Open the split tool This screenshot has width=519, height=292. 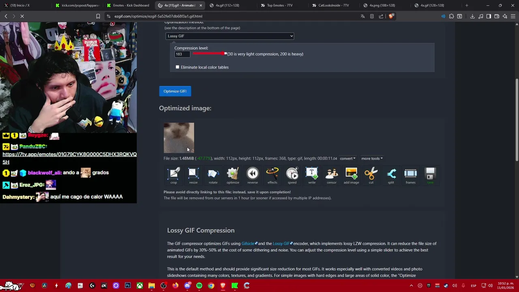(391, 176)
